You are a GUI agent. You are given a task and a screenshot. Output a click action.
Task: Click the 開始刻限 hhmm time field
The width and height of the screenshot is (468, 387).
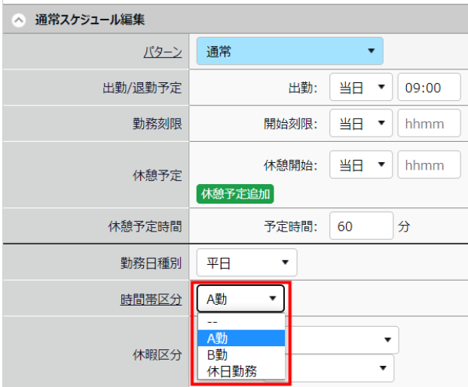tap(429, 124)
